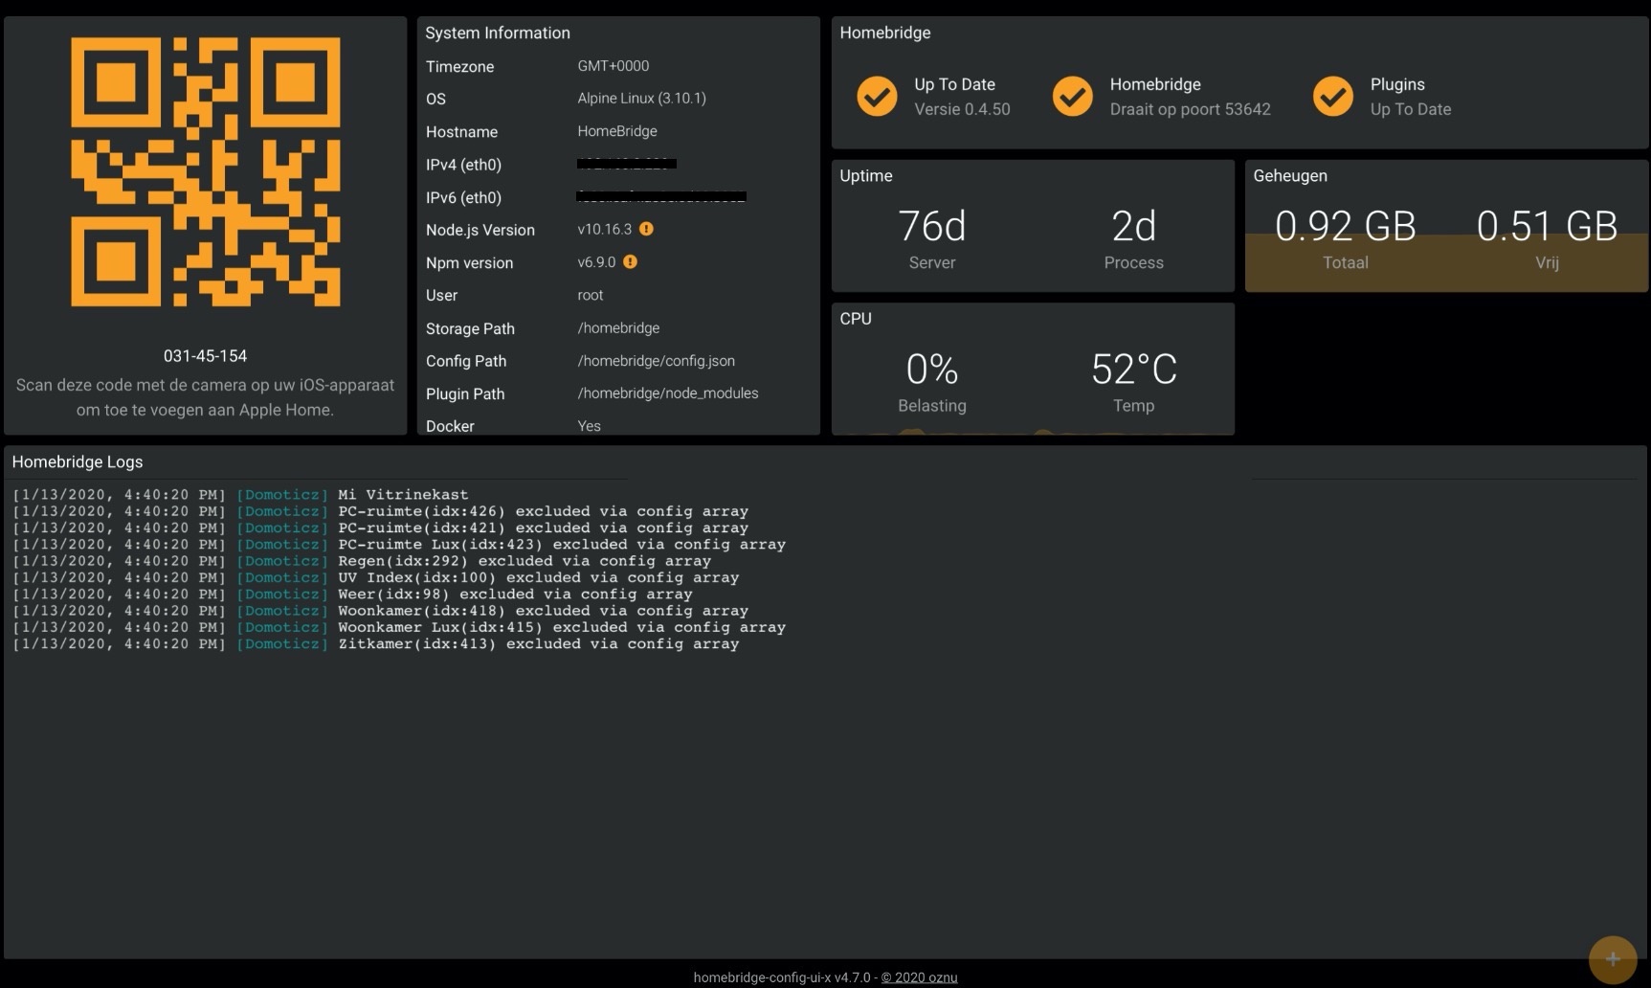
Task: Click the Woonkamer(idx:418) log line
Action: 380,611
